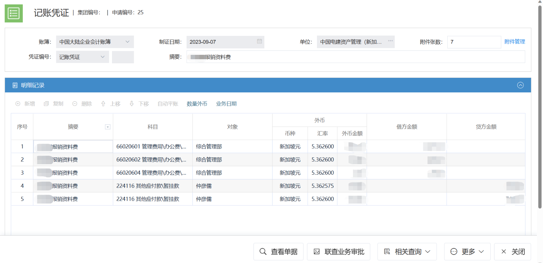
Task: Click the 附件张数 input field
Action: [473, 42]
